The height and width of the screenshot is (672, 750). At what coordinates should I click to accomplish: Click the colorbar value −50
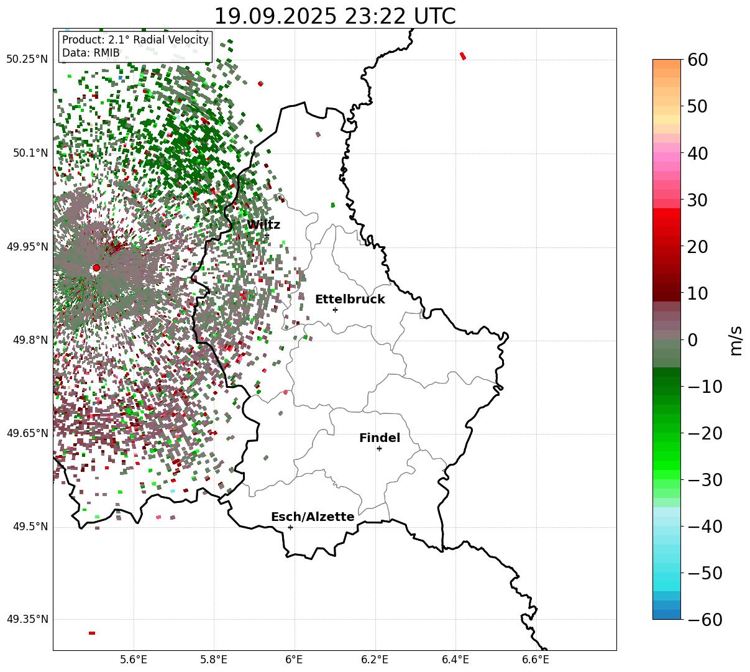pyautogui.click(x=705, y=573)
